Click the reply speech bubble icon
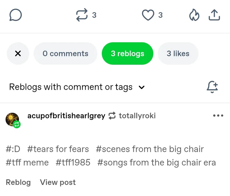The width and height of the screenshot is (230, 196). [16, 15]
